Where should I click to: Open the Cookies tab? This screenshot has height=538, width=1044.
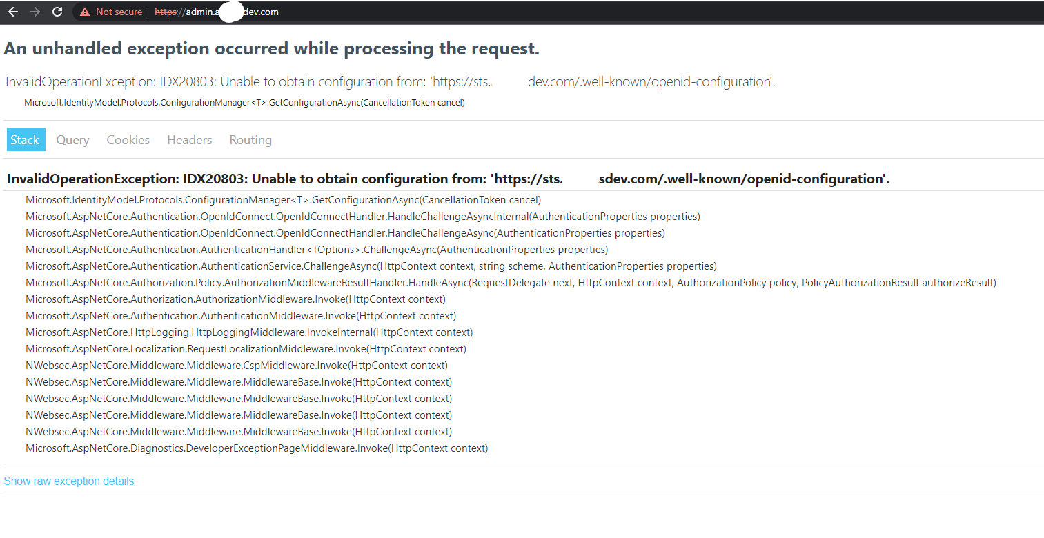[128, 139]
